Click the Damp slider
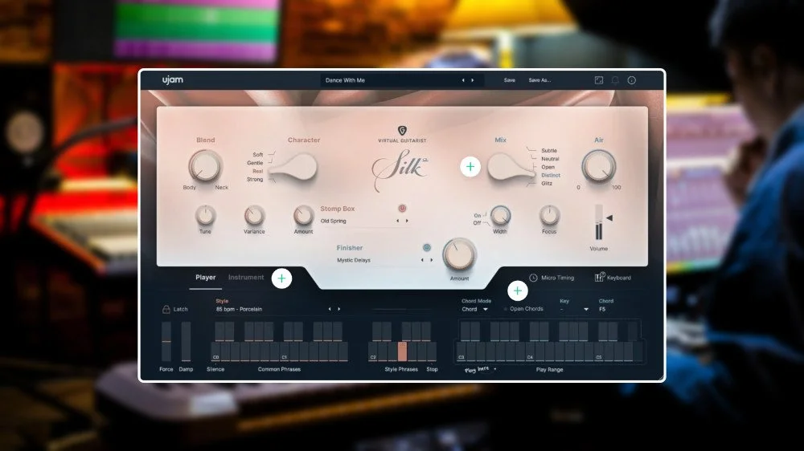804x451 pixels. click(186, 341)
